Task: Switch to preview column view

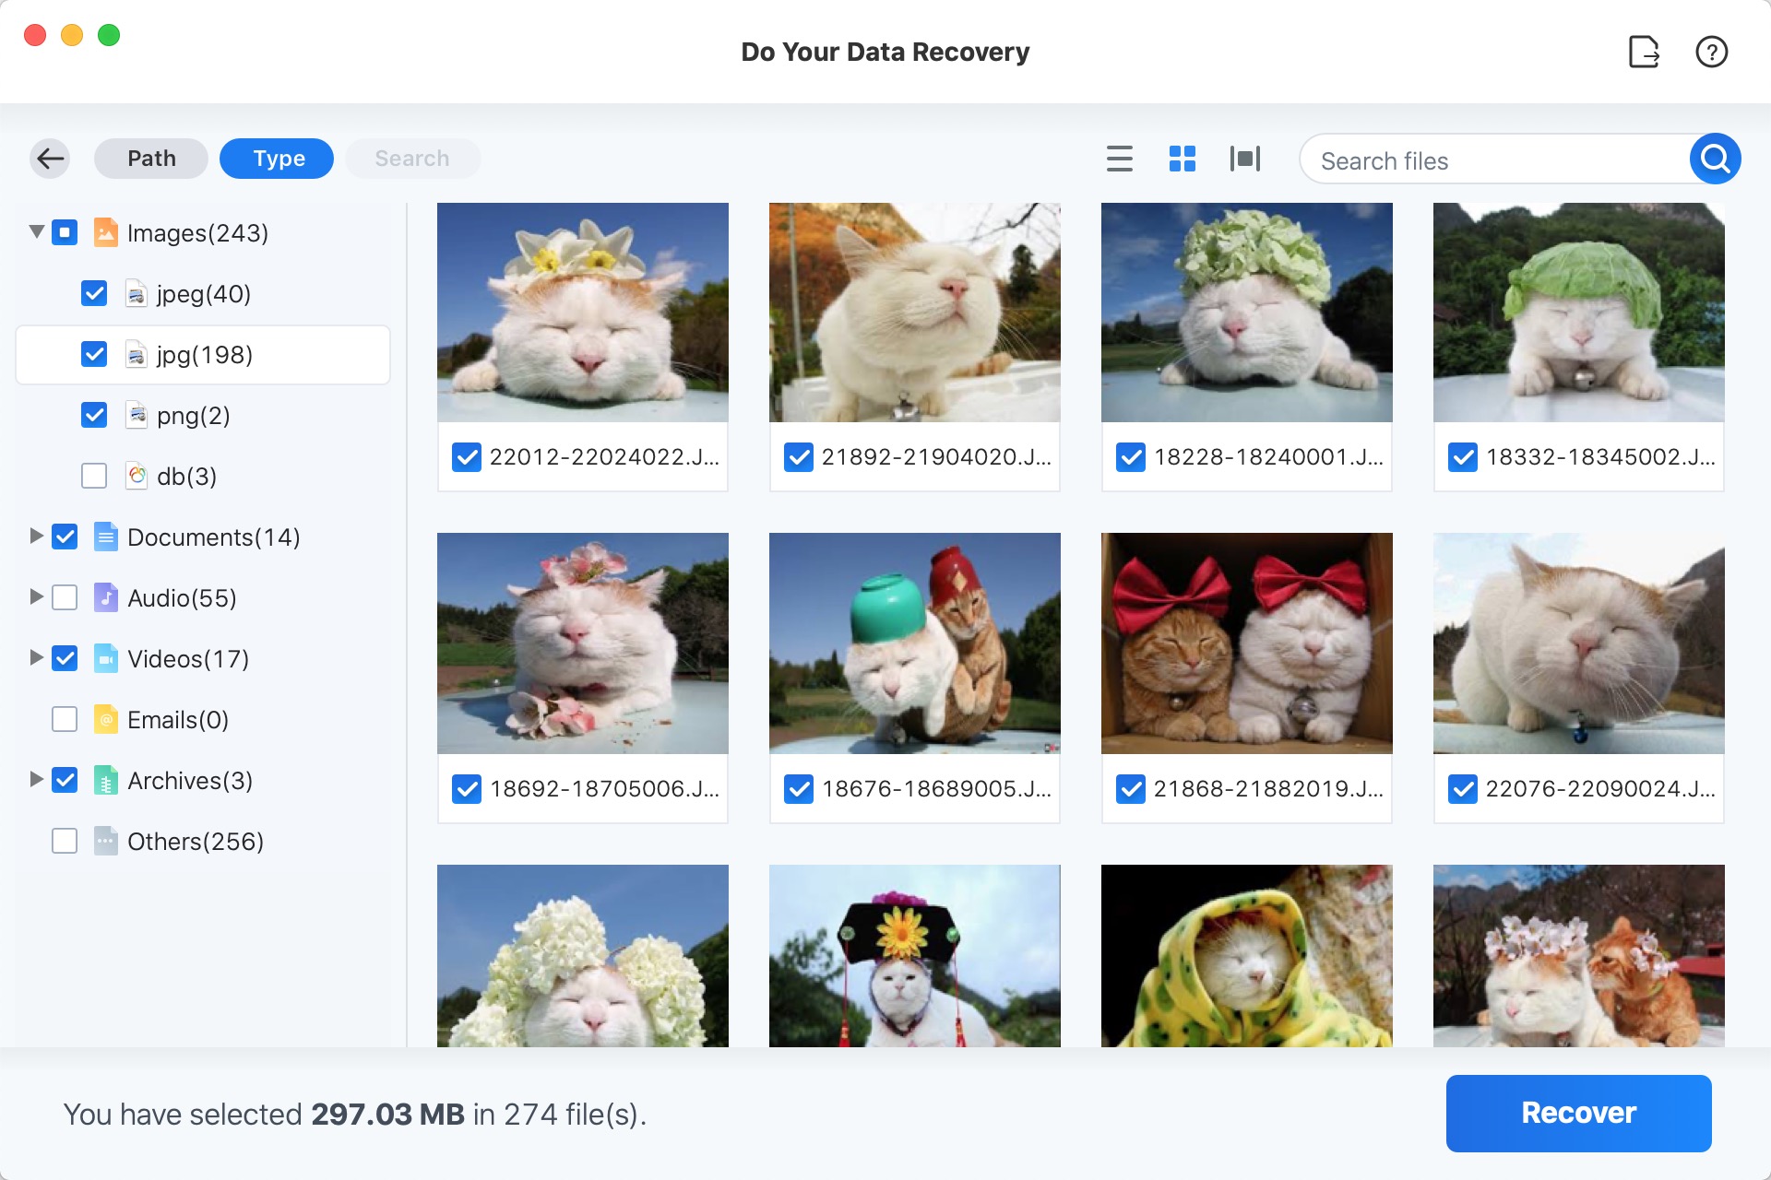Action: click(1245, 159)
